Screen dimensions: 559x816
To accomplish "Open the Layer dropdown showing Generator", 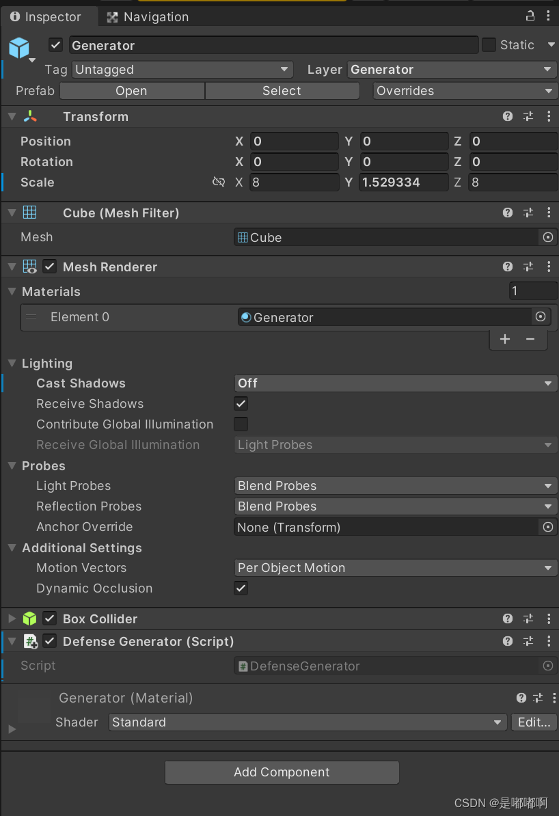I will tap(452, 70).
